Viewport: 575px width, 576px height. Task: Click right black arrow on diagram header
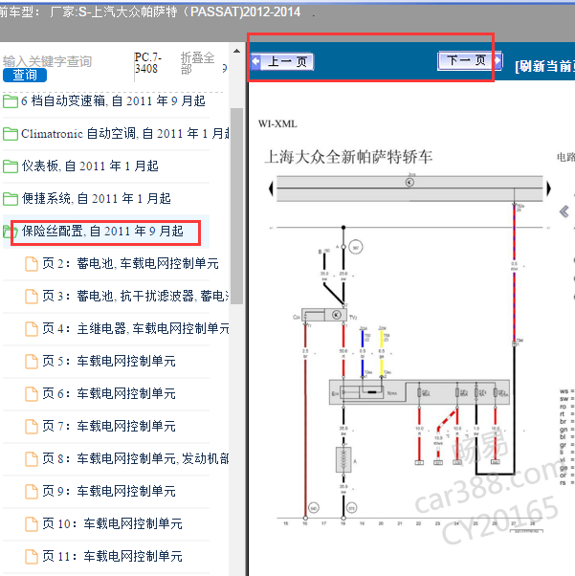[548, 188]
